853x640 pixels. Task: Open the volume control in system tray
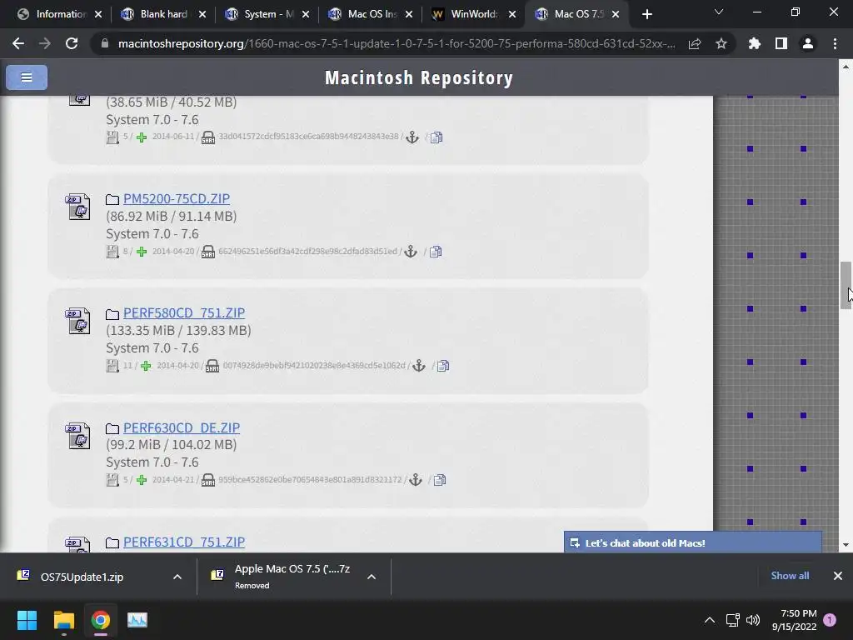pyautogui.click(x=753, y=620)
